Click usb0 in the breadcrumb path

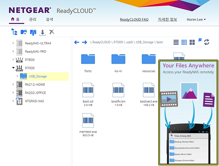(x=129, y=42)
